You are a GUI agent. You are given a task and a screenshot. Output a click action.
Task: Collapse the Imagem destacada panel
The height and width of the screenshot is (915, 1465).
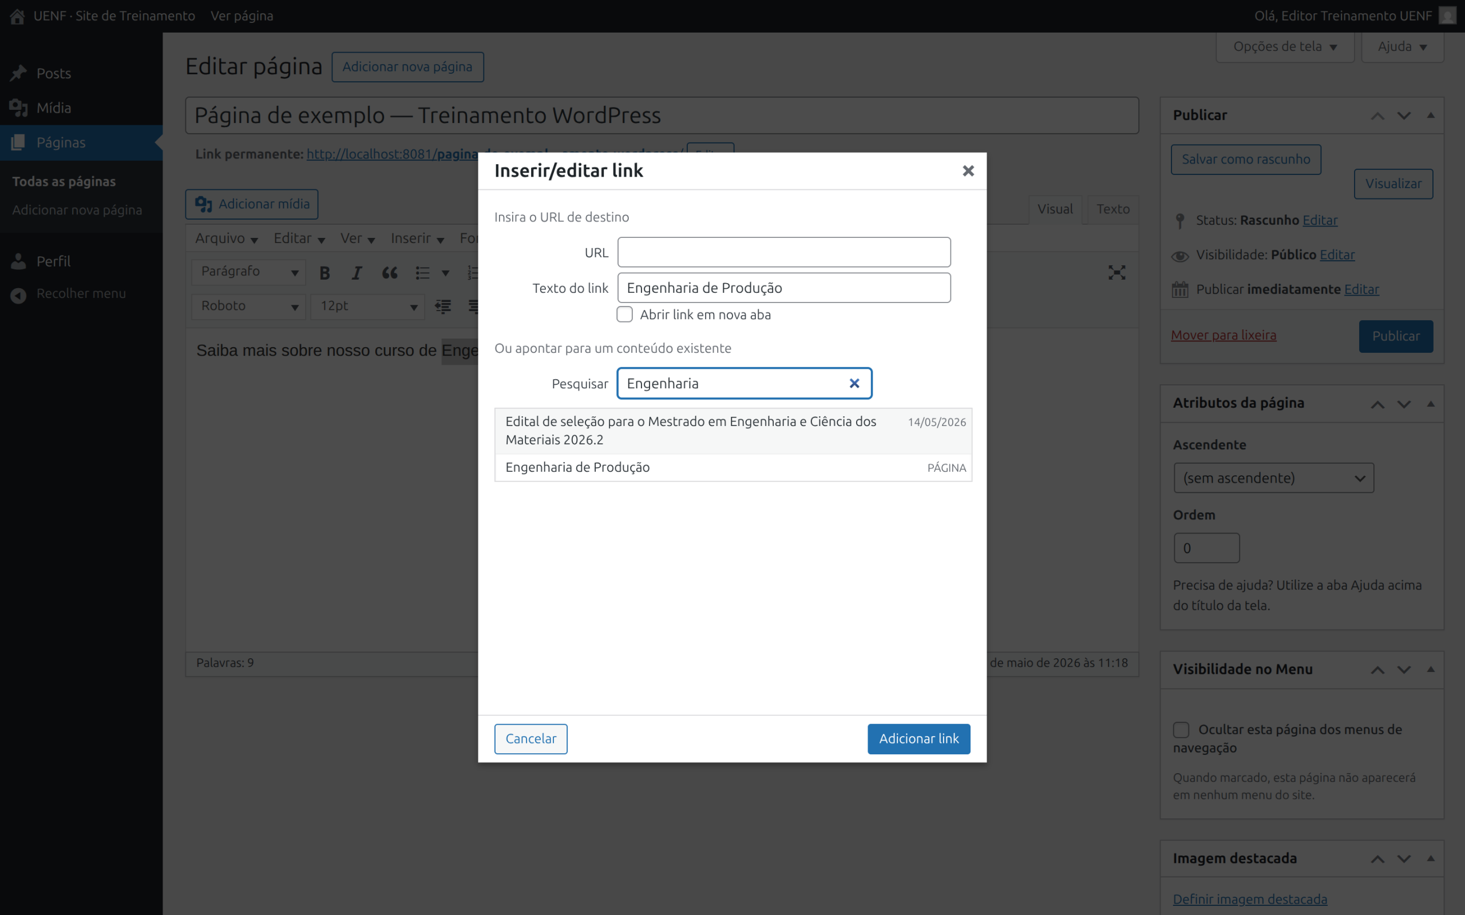click(1431, 860)
